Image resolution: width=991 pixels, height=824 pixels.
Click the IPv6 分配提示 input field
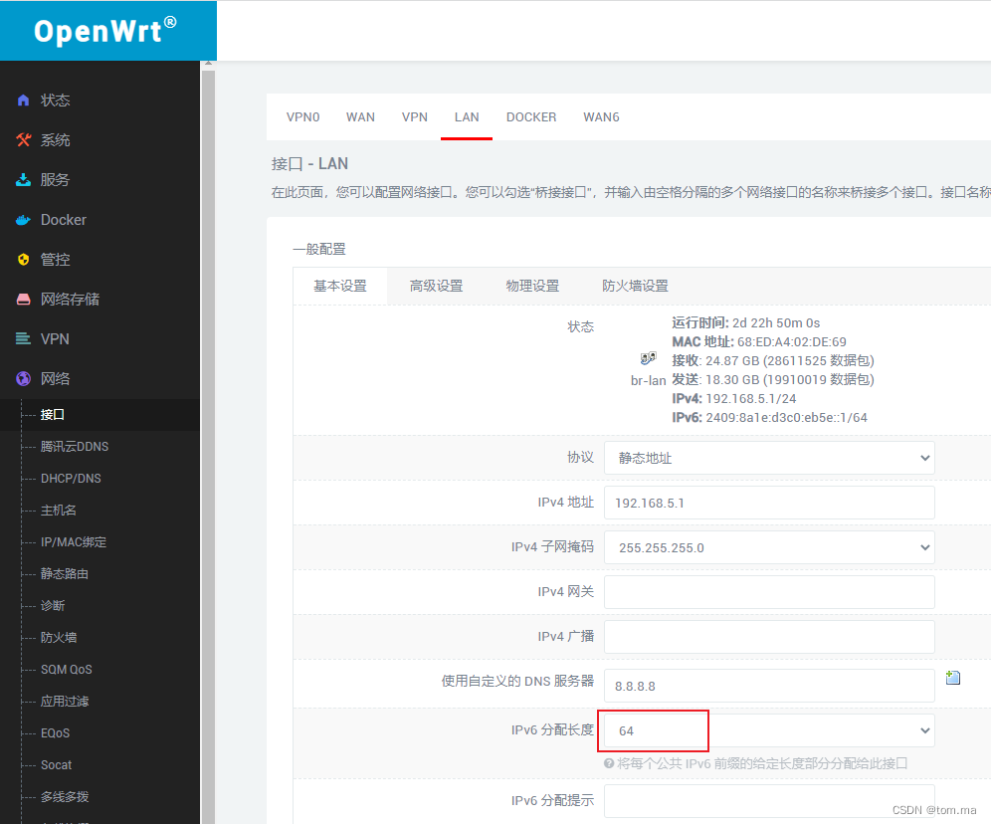[768, 801]
